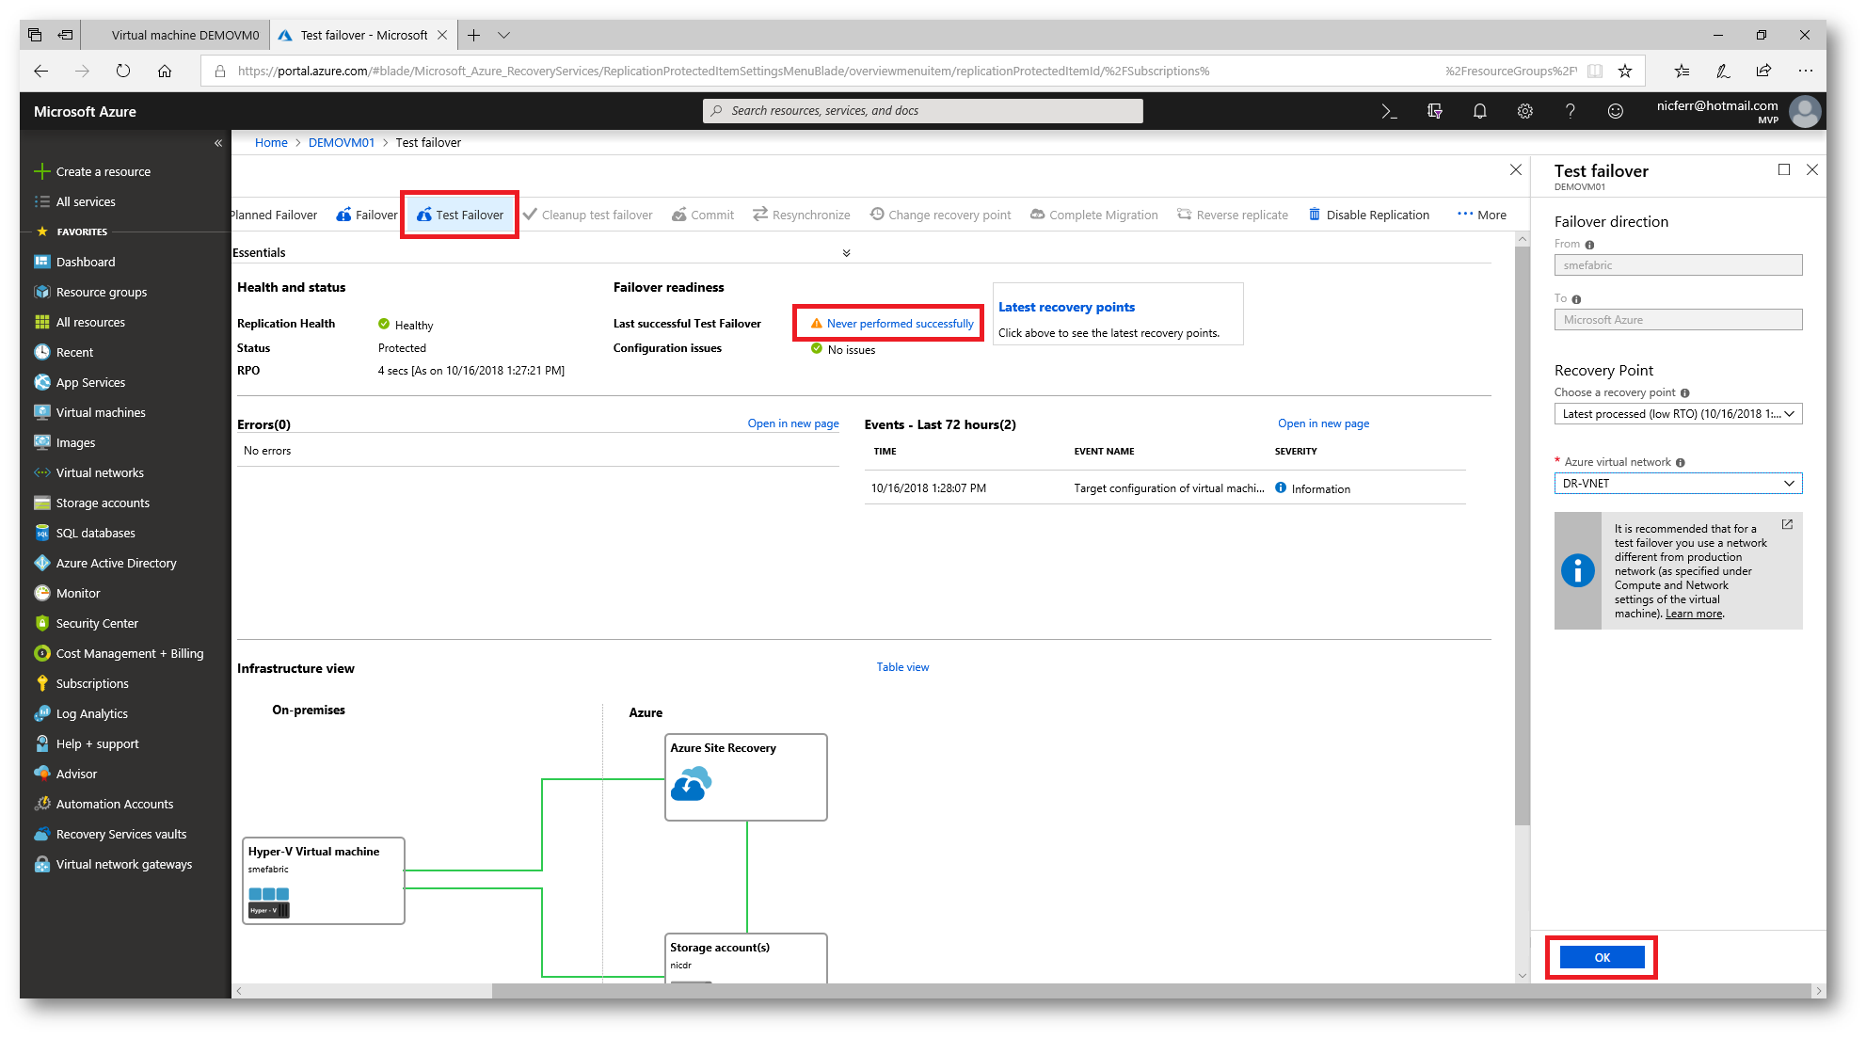Open SQL databases in sidebar

pos(95,533)
